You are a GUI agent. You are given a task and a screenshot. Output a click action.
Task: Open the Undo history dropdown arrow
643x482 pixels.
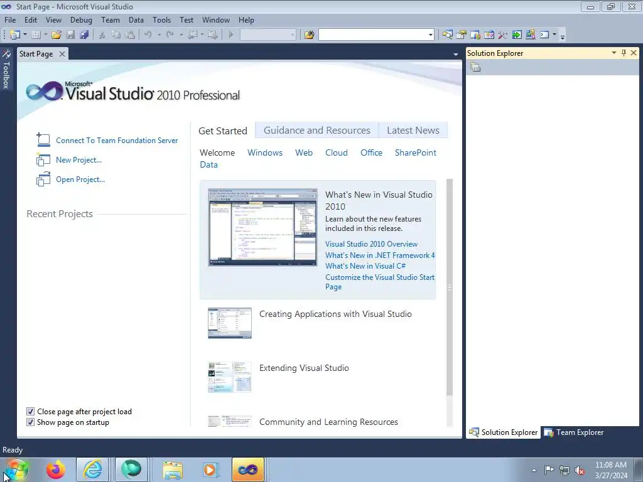(159, 35)
